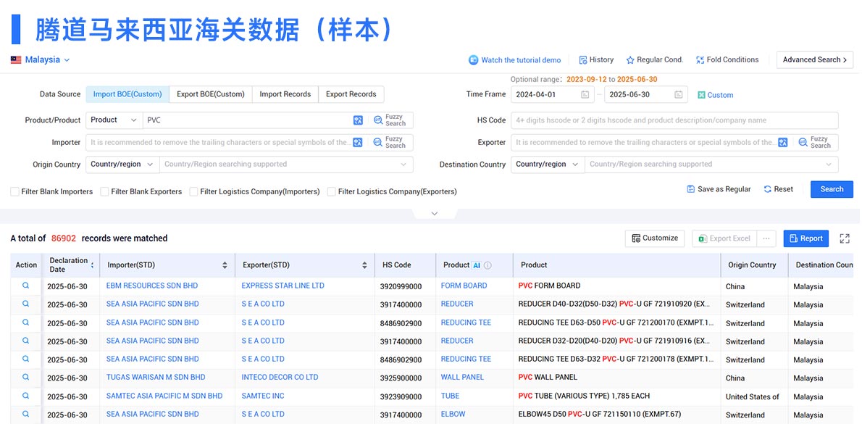Open INTECO DECOR CO LTD exporter link
Viewport: 862px width, 424px height.
[280, 378]
